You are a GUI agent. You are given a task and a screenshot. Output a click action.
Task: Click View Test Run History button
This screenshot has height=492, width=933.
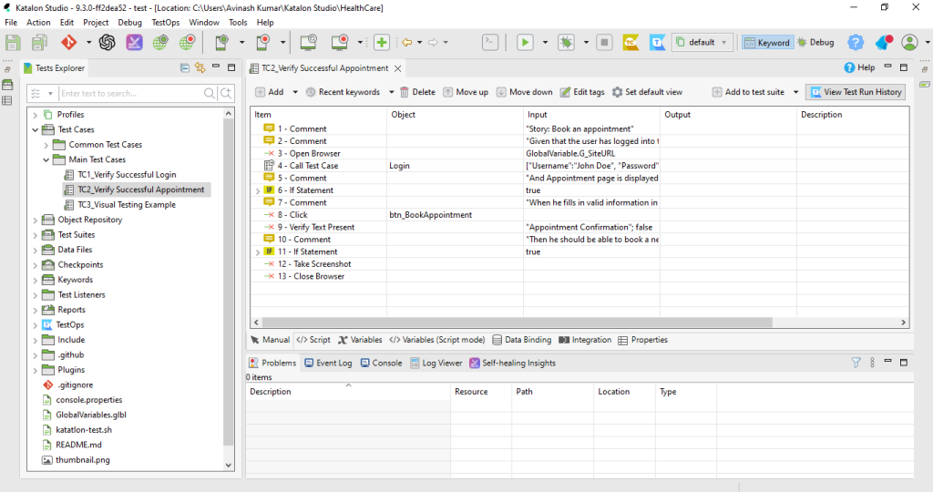[856, 92]
